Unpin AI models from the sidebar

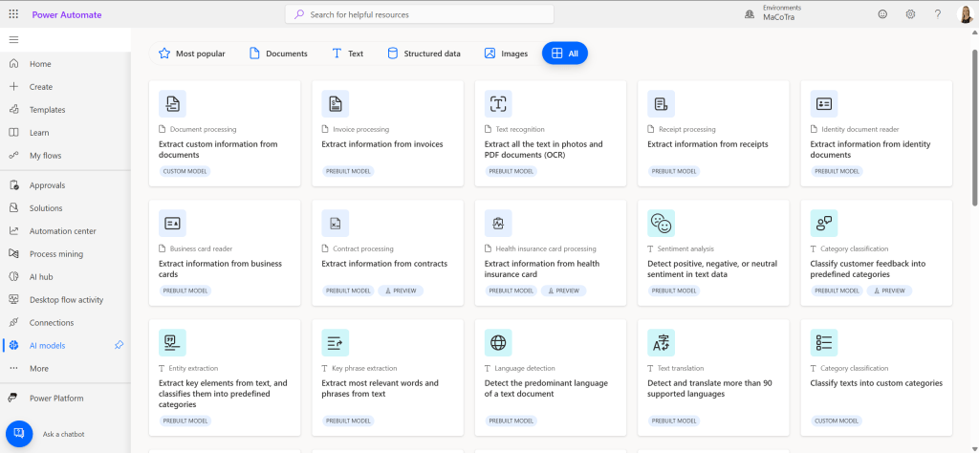pos(119,345)
